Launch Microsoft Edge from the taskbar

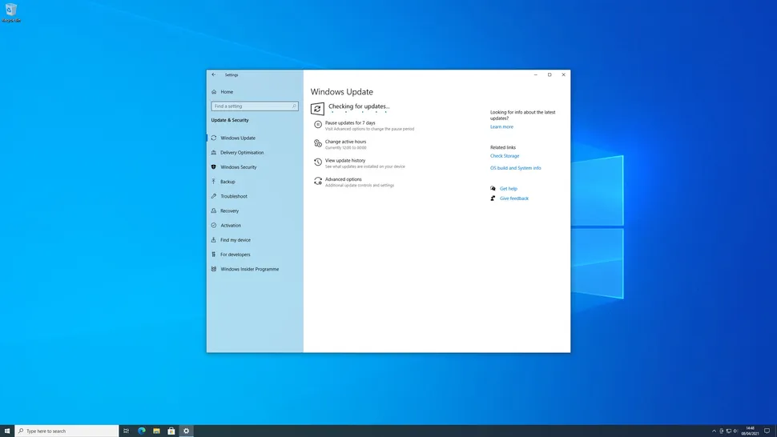pos(141,431)
